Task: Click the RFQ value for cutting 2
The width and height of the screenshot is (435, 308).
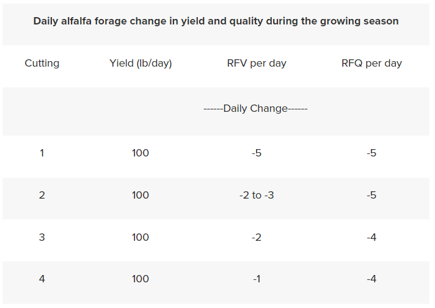Action: [371, 196]
